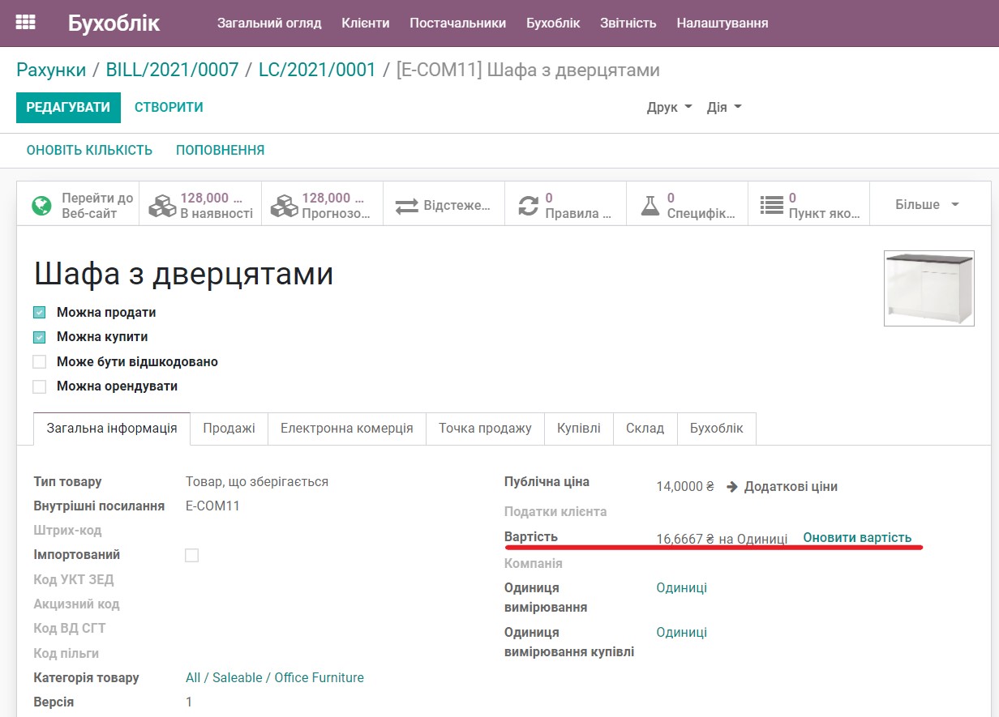This screenshot has height=717, width=999.
Task: Open the Друк dropdown
Action: click(x=667, y=106)
